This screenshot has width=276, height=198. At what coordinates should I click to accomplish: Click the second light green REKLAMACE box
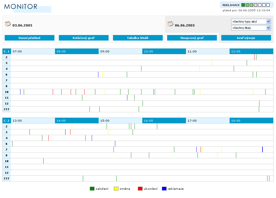pos(247,5)
